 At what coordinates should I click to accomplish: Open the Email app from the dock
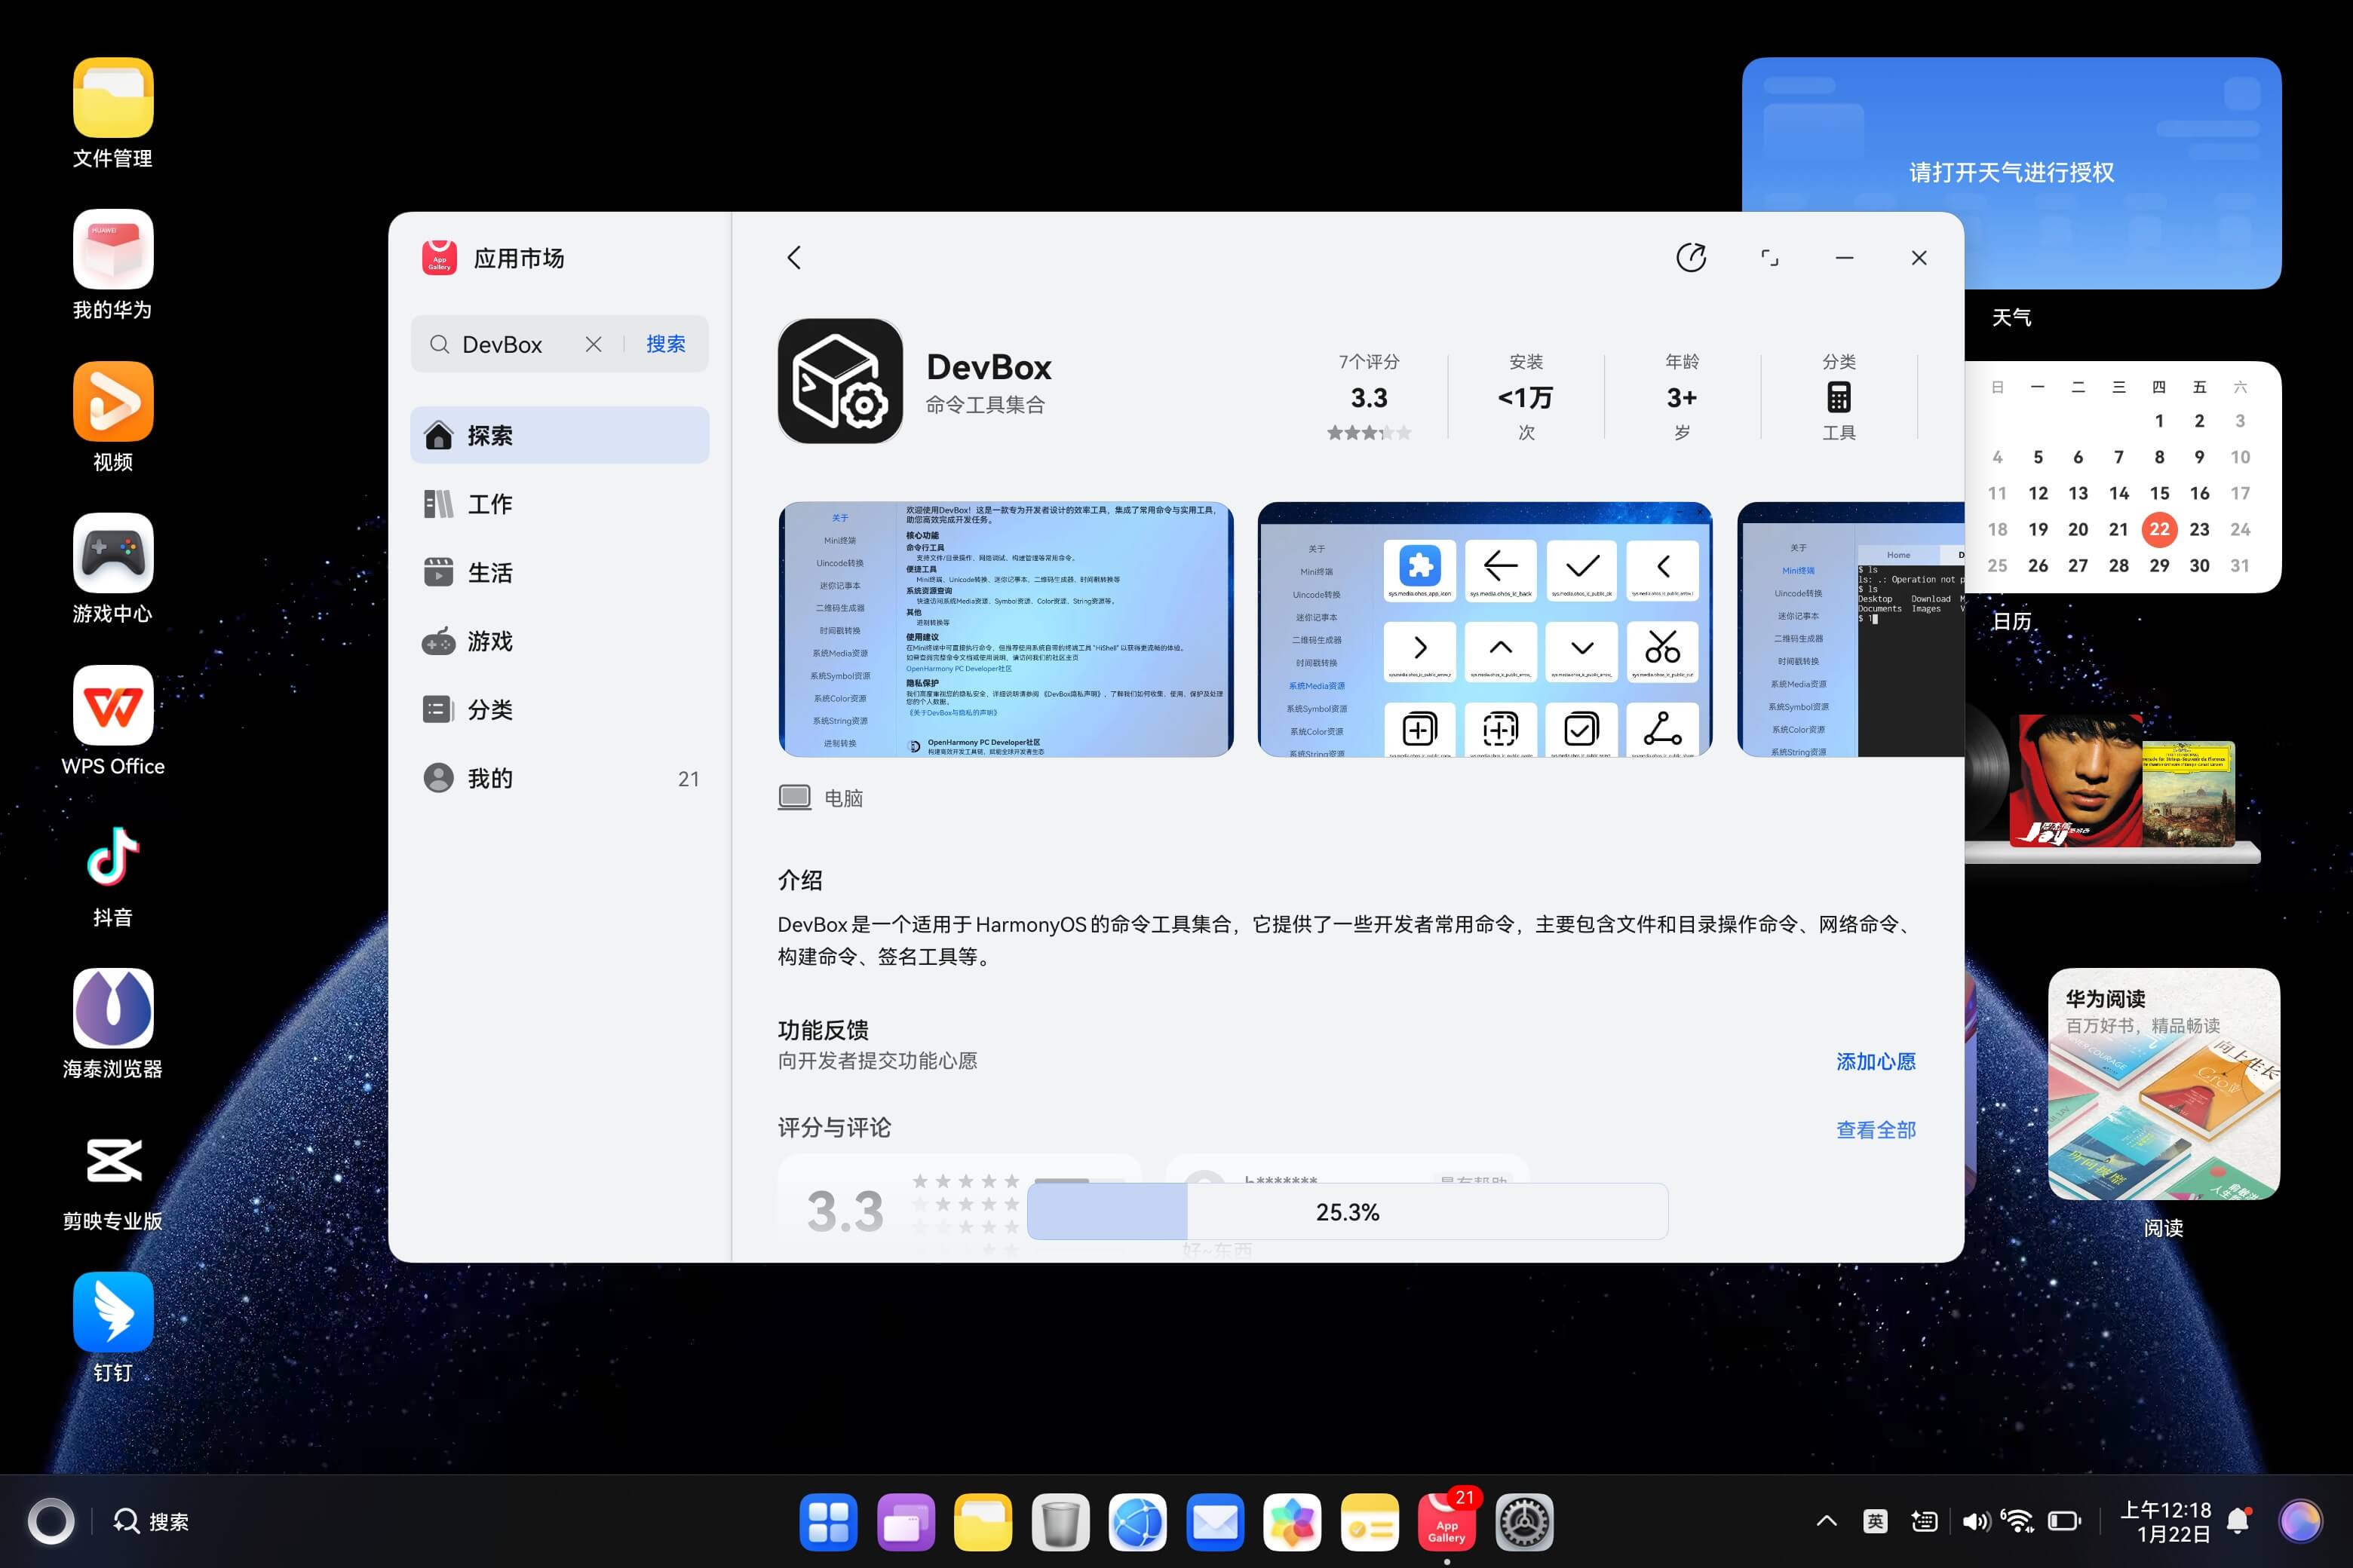tap(1214, 1521)
